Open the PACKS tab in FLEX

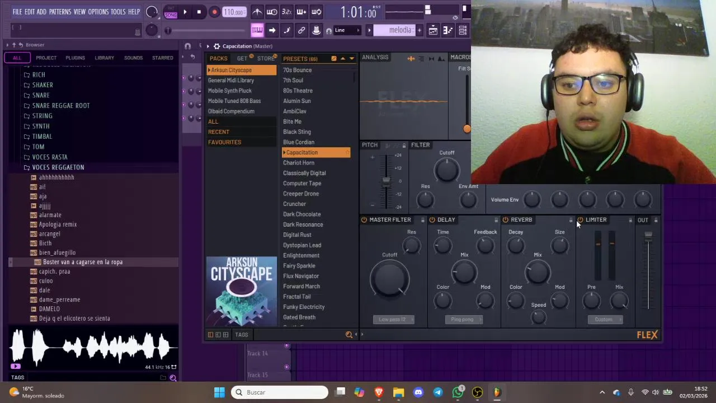coord(219,59)
